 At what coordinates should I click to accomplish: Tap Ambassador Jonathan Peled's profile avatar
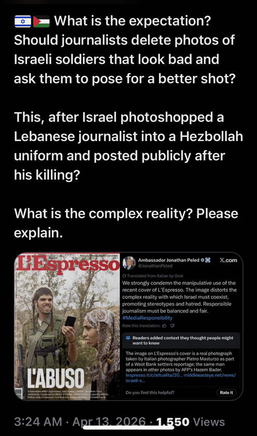(x=129, y=263)
